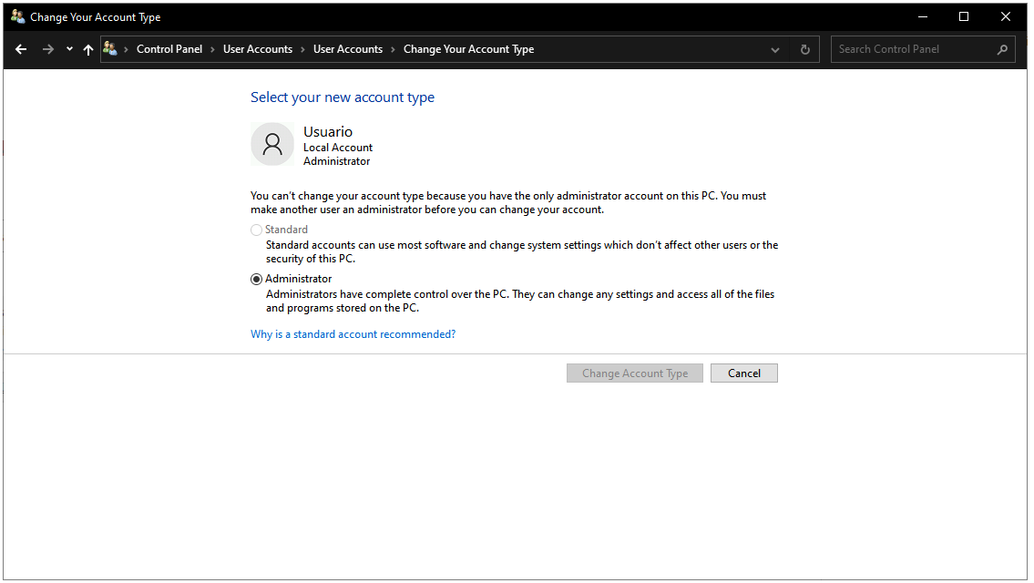Refresh the current Control Panel page
Image resolution: width=1034 pixels, height=583 pixels.
pos(805,49)
